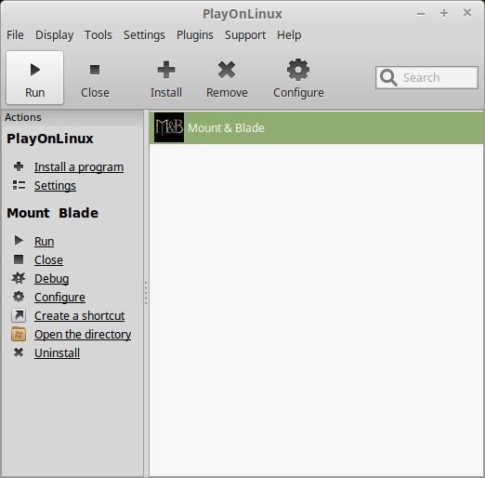The width and height of the screenshot is (485, 478).
Task: Click the bug icon beside Debug
Action: click(x=19, y=278)
